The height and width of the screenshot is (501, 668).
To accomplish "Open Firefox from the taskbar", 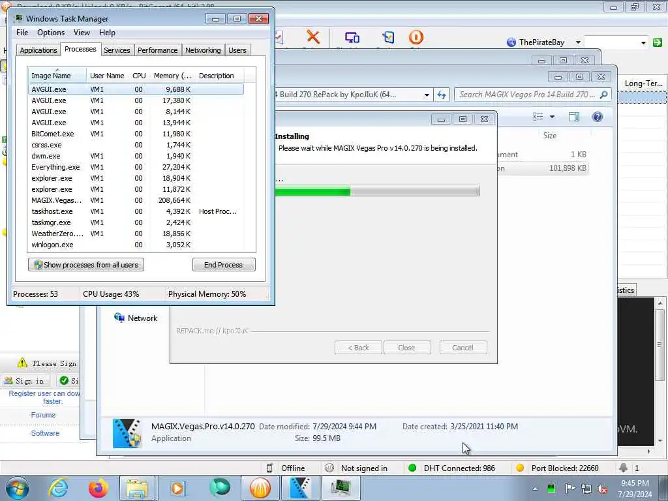I will [98, 488].
